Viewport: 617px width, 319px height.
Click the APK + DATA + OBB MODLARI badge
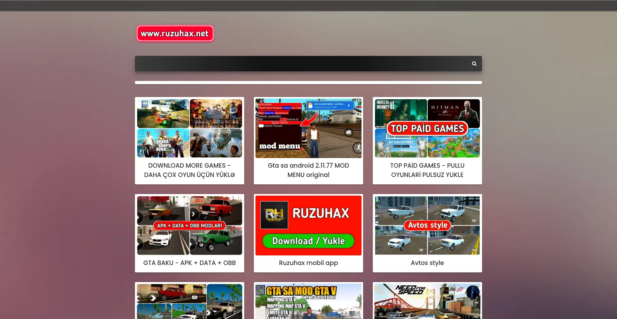point(189,226)
